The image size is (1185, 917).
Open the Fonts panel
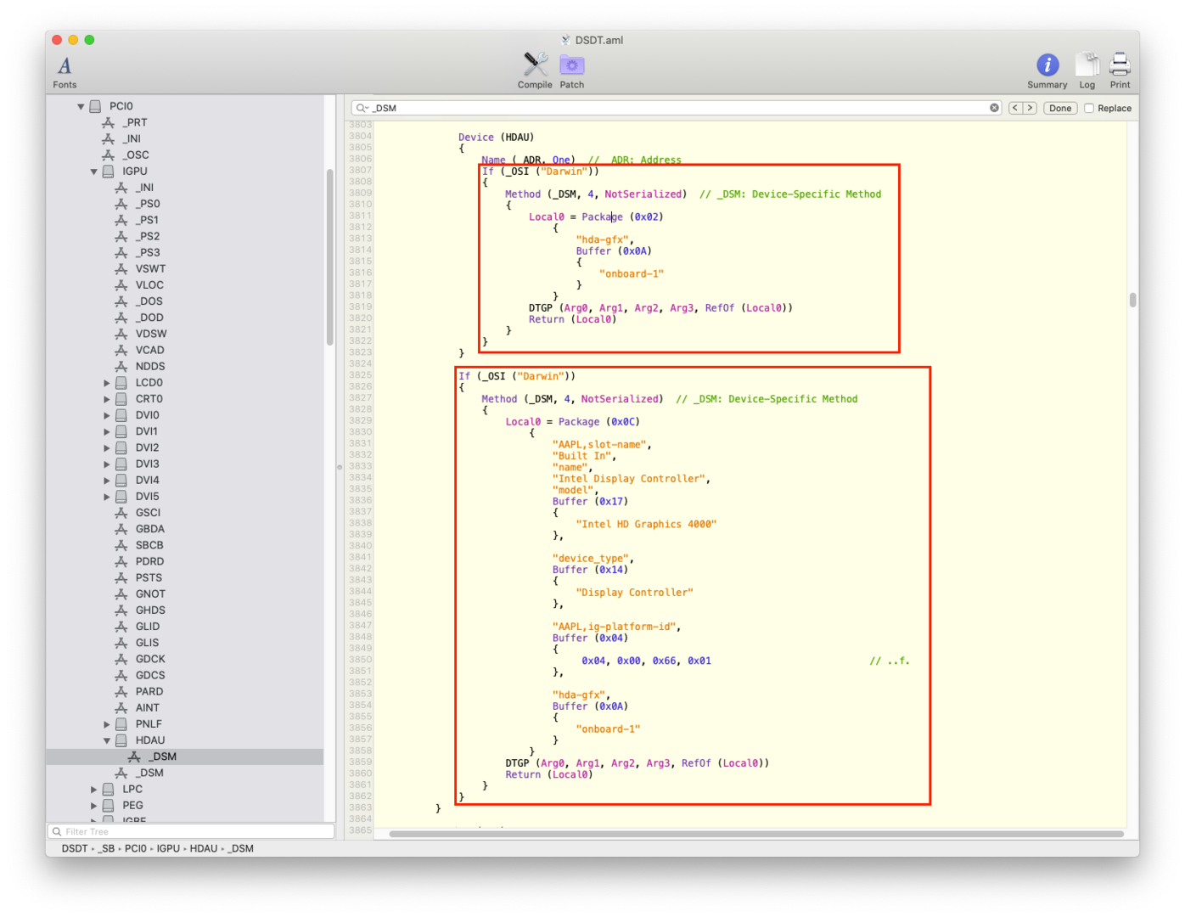[x=65, y=67]
